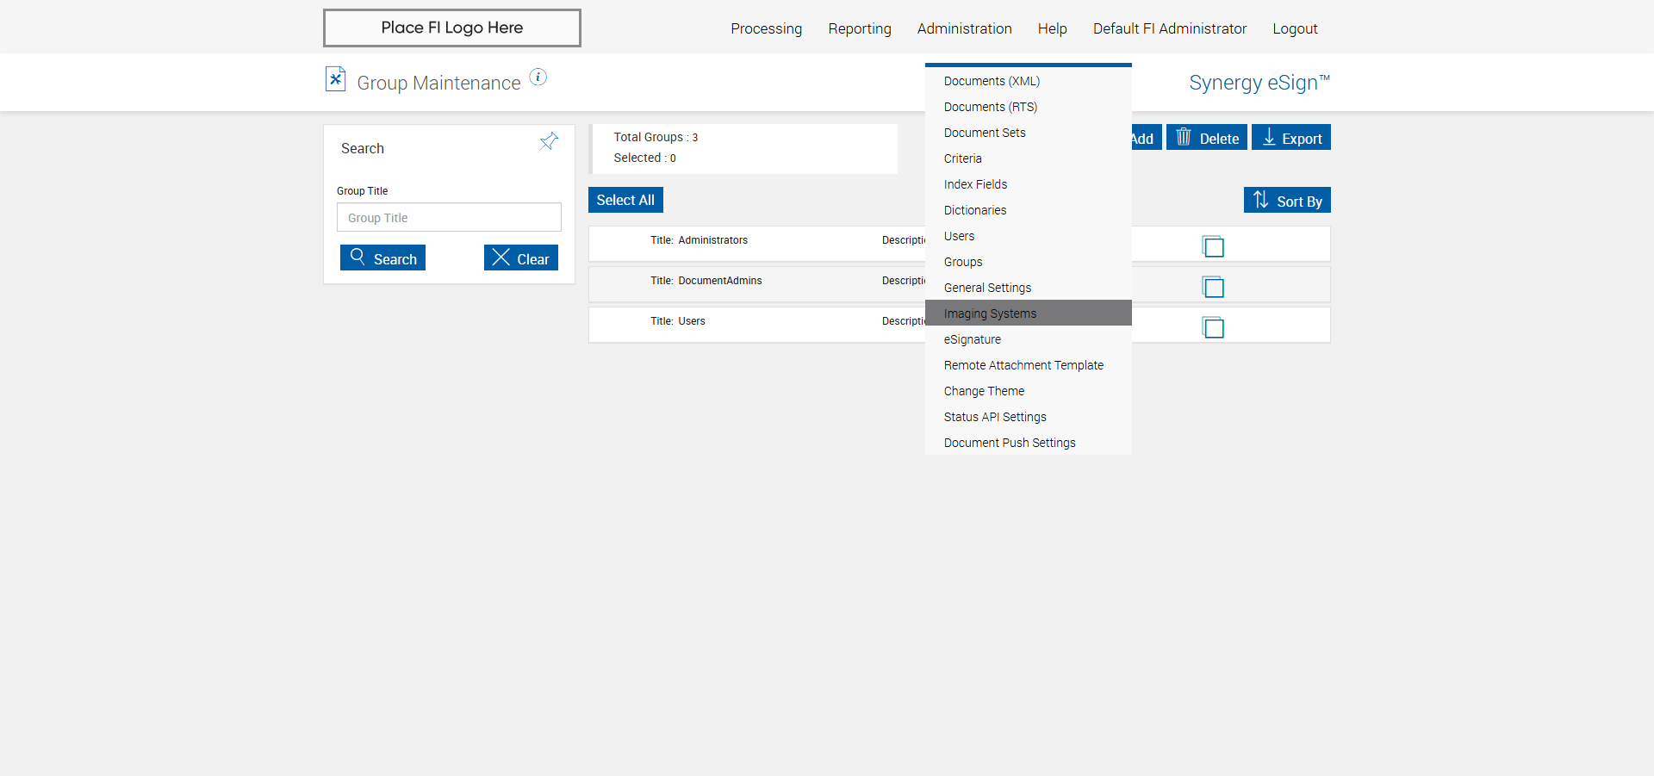This screenshot has width=1654, height=776.
Task: Check the Administrators group checkbox
Action: click(1213, 246)
